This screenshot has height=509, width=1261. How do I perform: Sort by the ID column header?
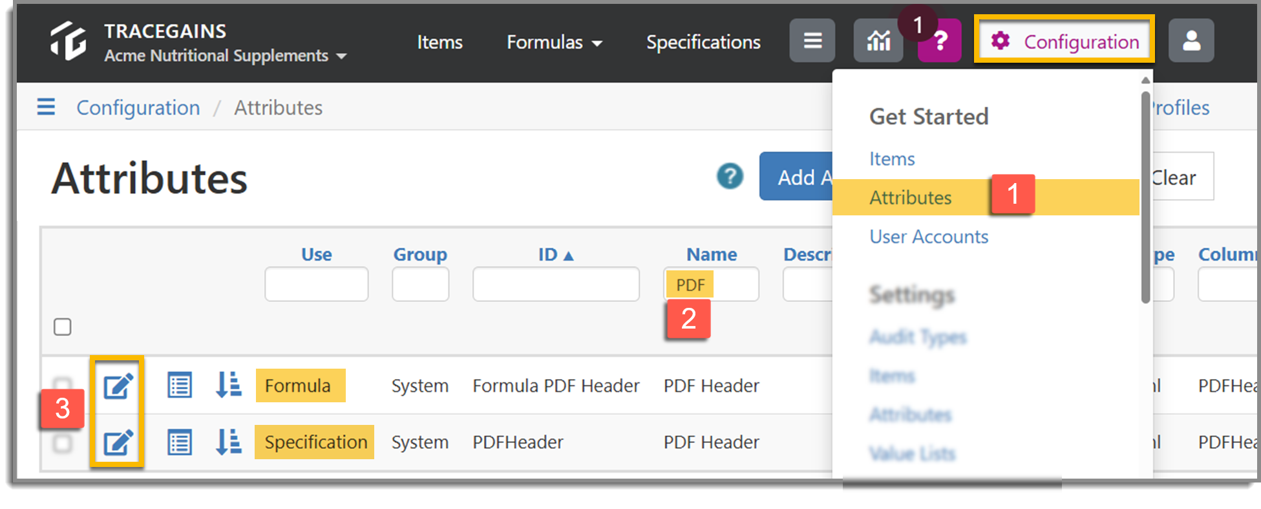(x=556, y=254)
